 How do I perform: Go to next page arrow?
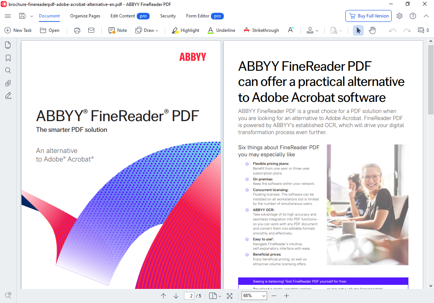click(x=176, y=296)
